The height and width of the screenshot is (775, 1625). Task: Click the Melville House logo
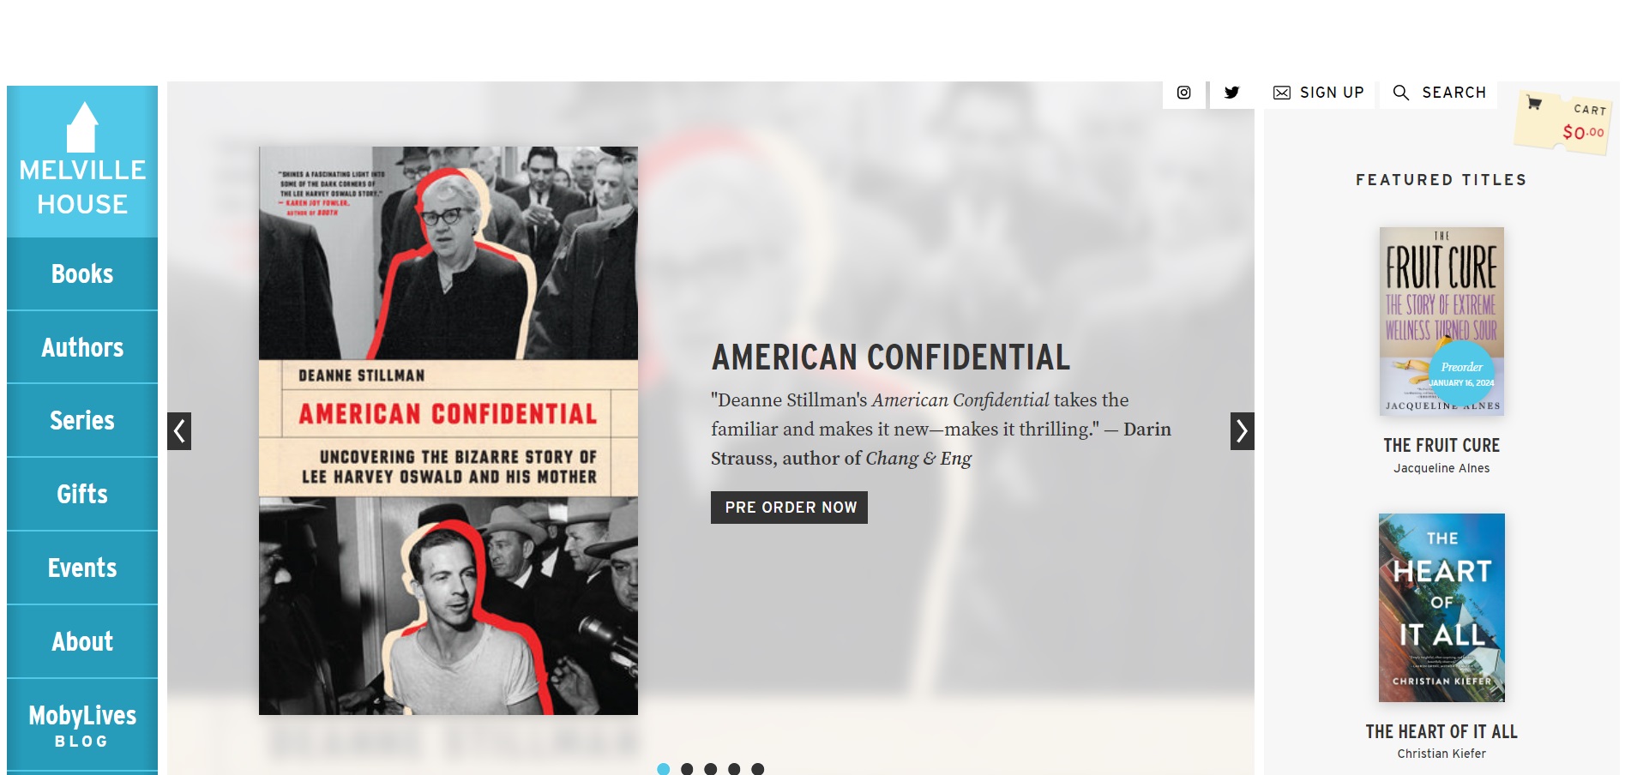click(82, 161)
